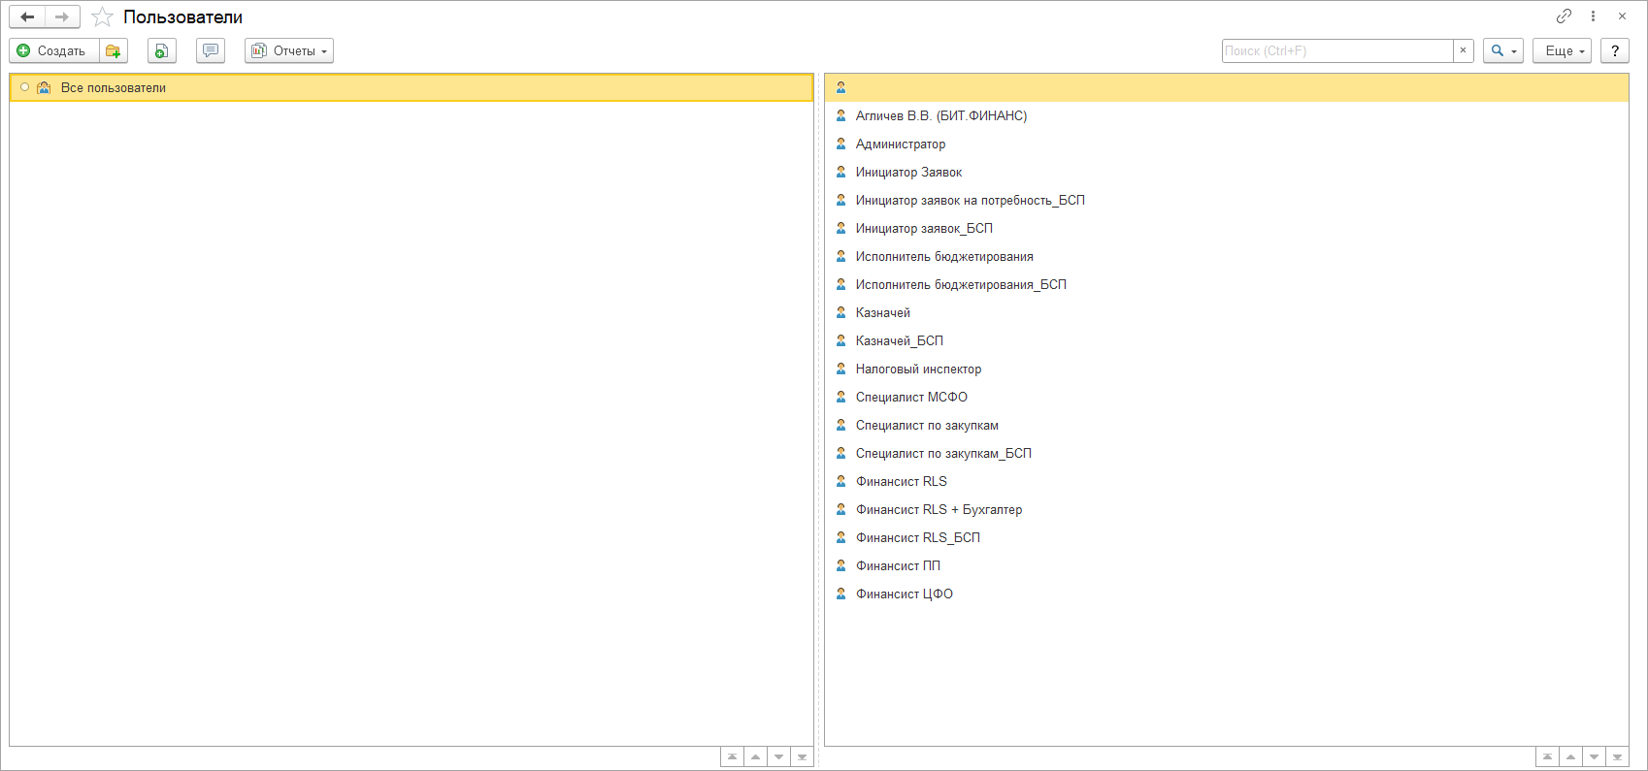Copy the selected user with the copy icon
Viewport: 1648px width, 771px height.
[x=162, y=50]
